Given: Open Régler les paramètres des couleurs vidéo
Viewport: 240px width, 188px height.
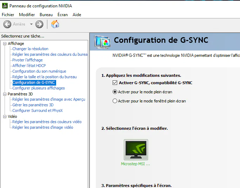Looking at the screenshot, I should (x=47, y=122).
